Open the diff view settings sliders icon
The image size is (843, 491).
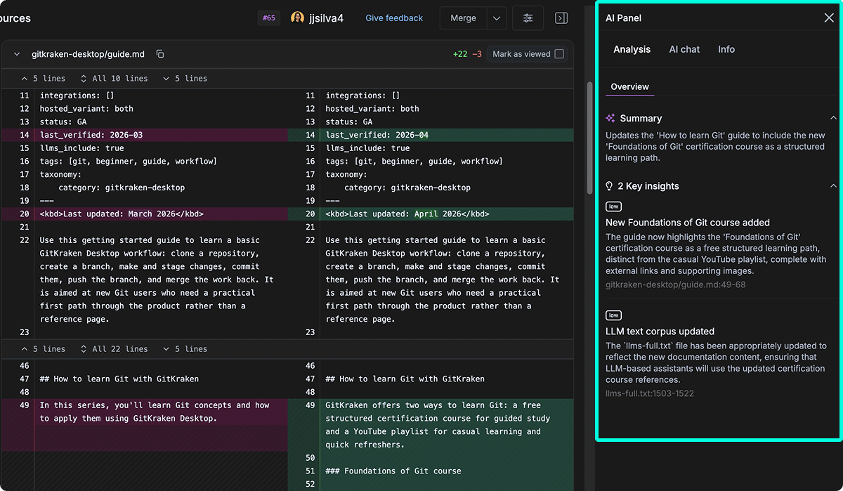(528, 18)
